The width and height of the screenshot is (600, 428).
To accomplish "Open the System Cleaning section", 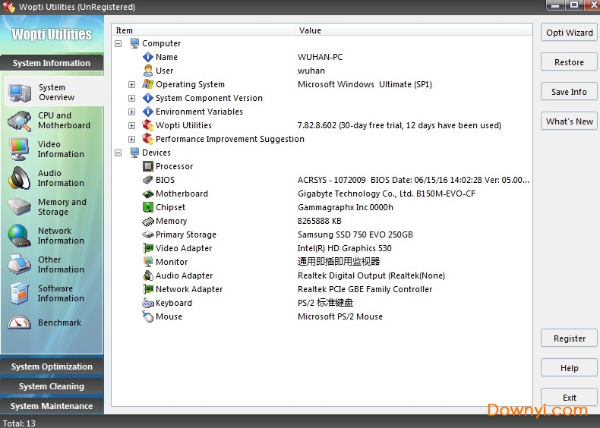I will (52, 386).
